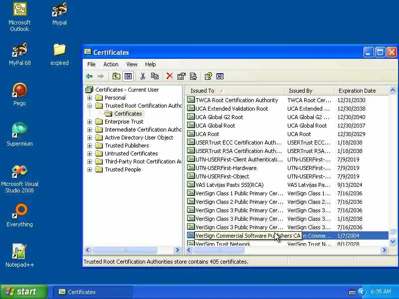Click the UCA Root certificate icon
This screenshot has height=299, width=399.
[x=191, y=134]
